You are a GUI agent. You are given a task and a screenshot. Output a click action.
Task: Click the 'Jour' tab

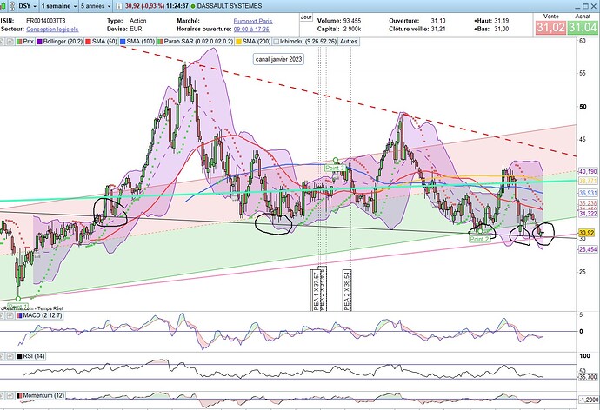pos(306,17)
